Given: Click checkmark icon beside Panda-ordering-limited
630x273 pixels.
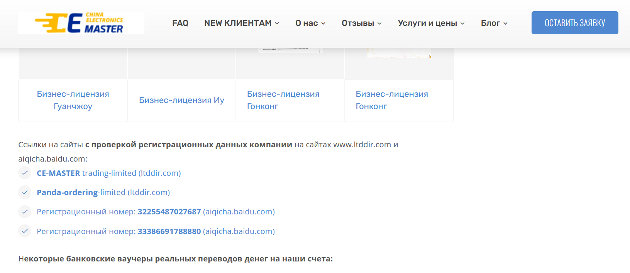Looking at the screenshot, I should (25, 192).
